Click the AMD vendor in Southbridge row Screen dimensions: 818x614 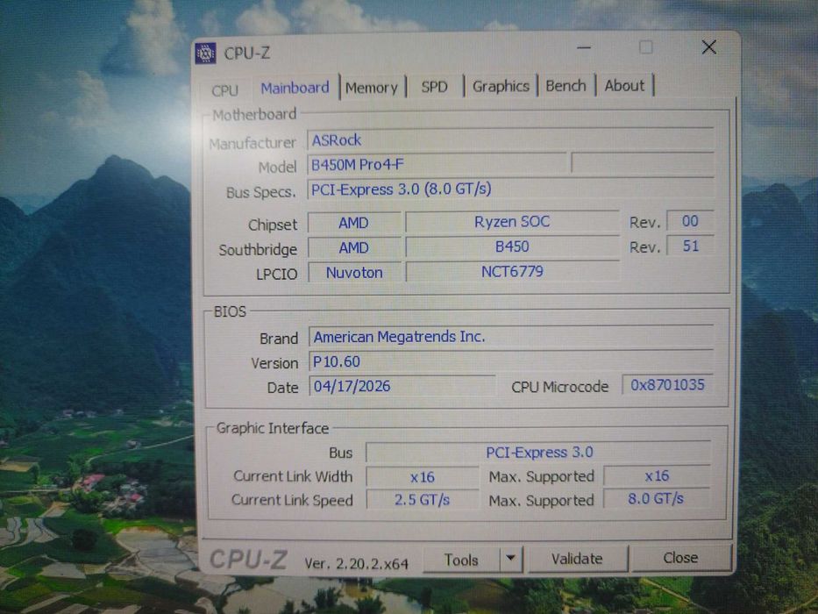353,247
